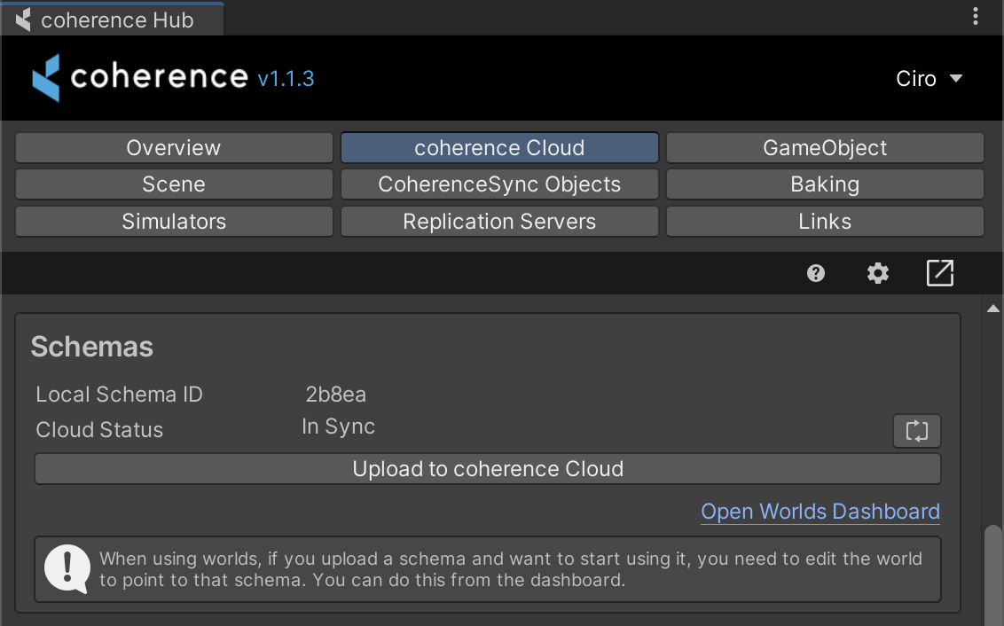
Task: Click the scrollbar up arrow
Action: click(993, 309)
